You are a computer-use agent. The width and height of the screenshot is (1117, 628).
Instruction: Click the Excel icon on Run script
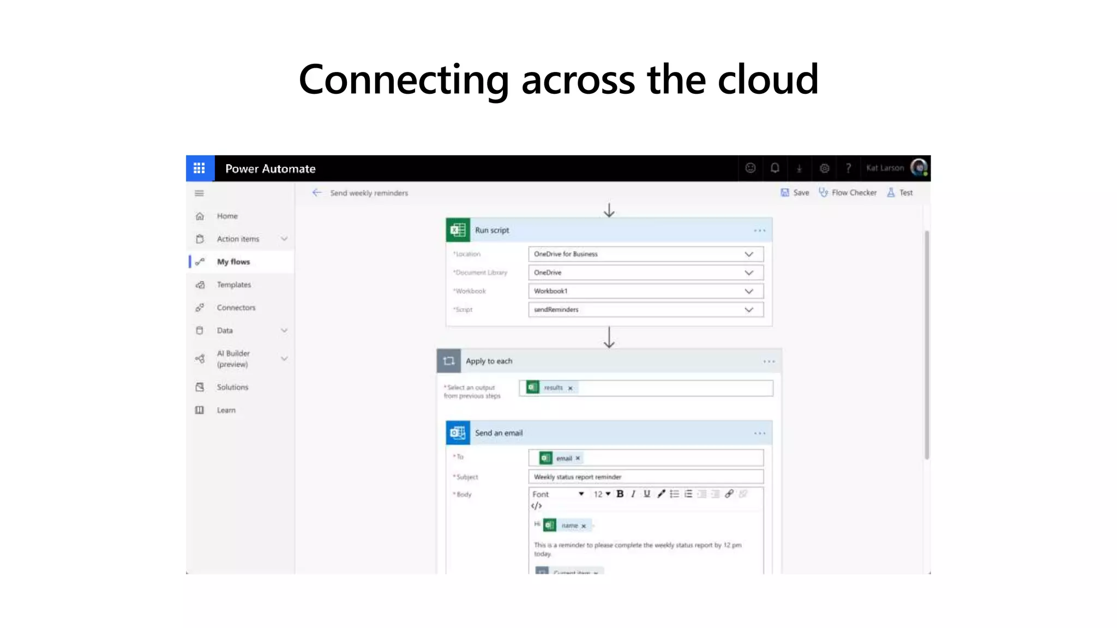[458, 230]
